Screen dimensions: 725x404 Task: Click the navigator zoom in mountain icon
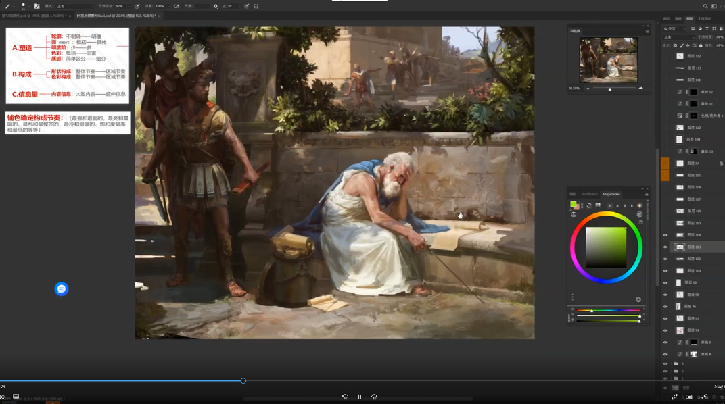(x=641, y=89)
